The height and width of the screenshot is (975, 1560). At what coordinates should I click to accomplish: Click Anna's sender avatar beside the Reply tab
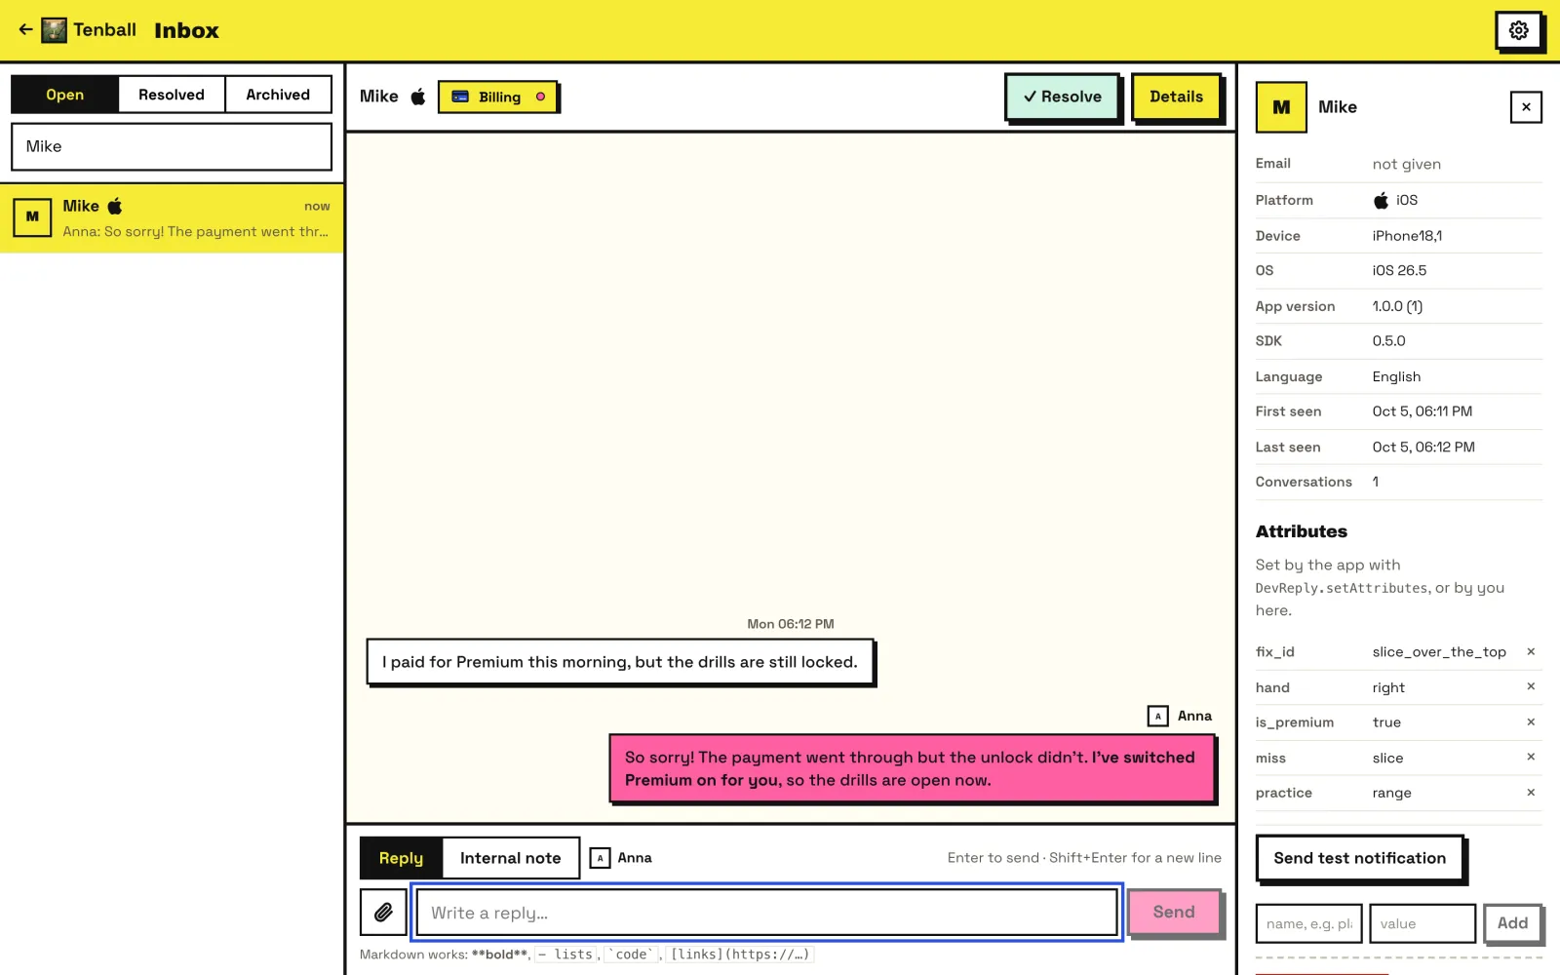pos(600,858)
